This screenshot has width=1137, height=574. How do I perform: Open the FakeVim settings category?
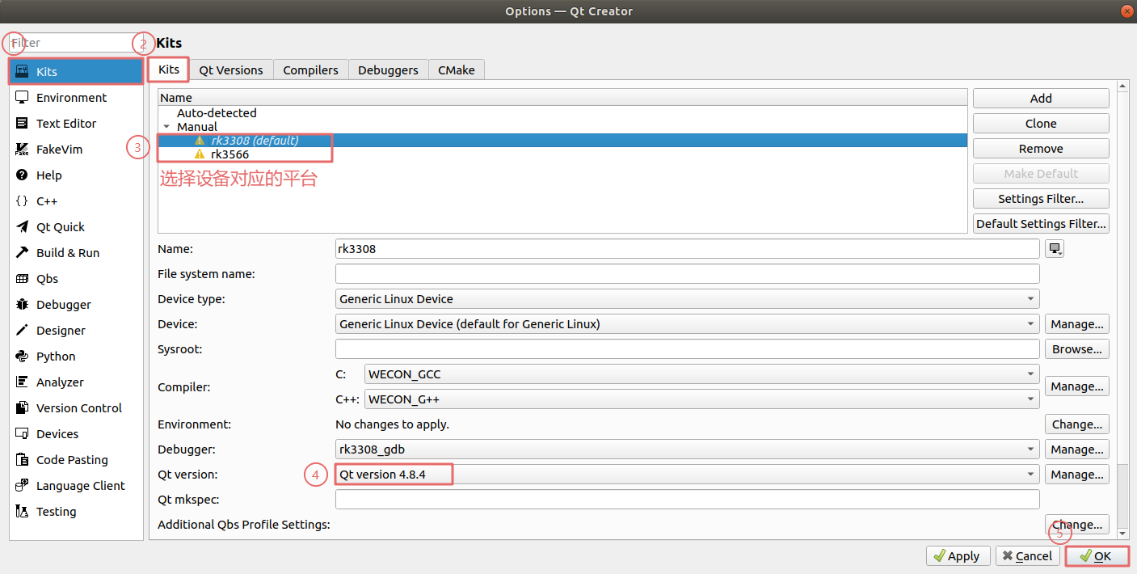(59, 150)
